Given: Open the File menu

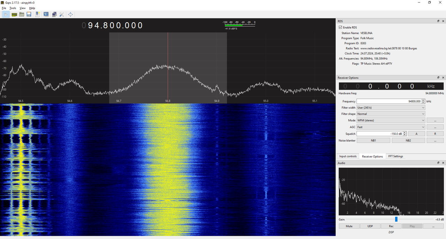Looking at the screenshot, I should tap(4, 8).
